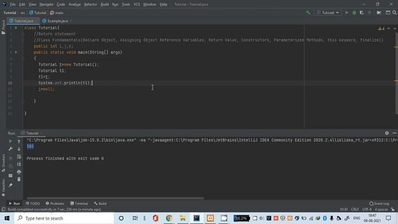The width and height of the screenshot is (398, 224).
Task: Go to previous highlighted error arrow
Action: point(389,29)
